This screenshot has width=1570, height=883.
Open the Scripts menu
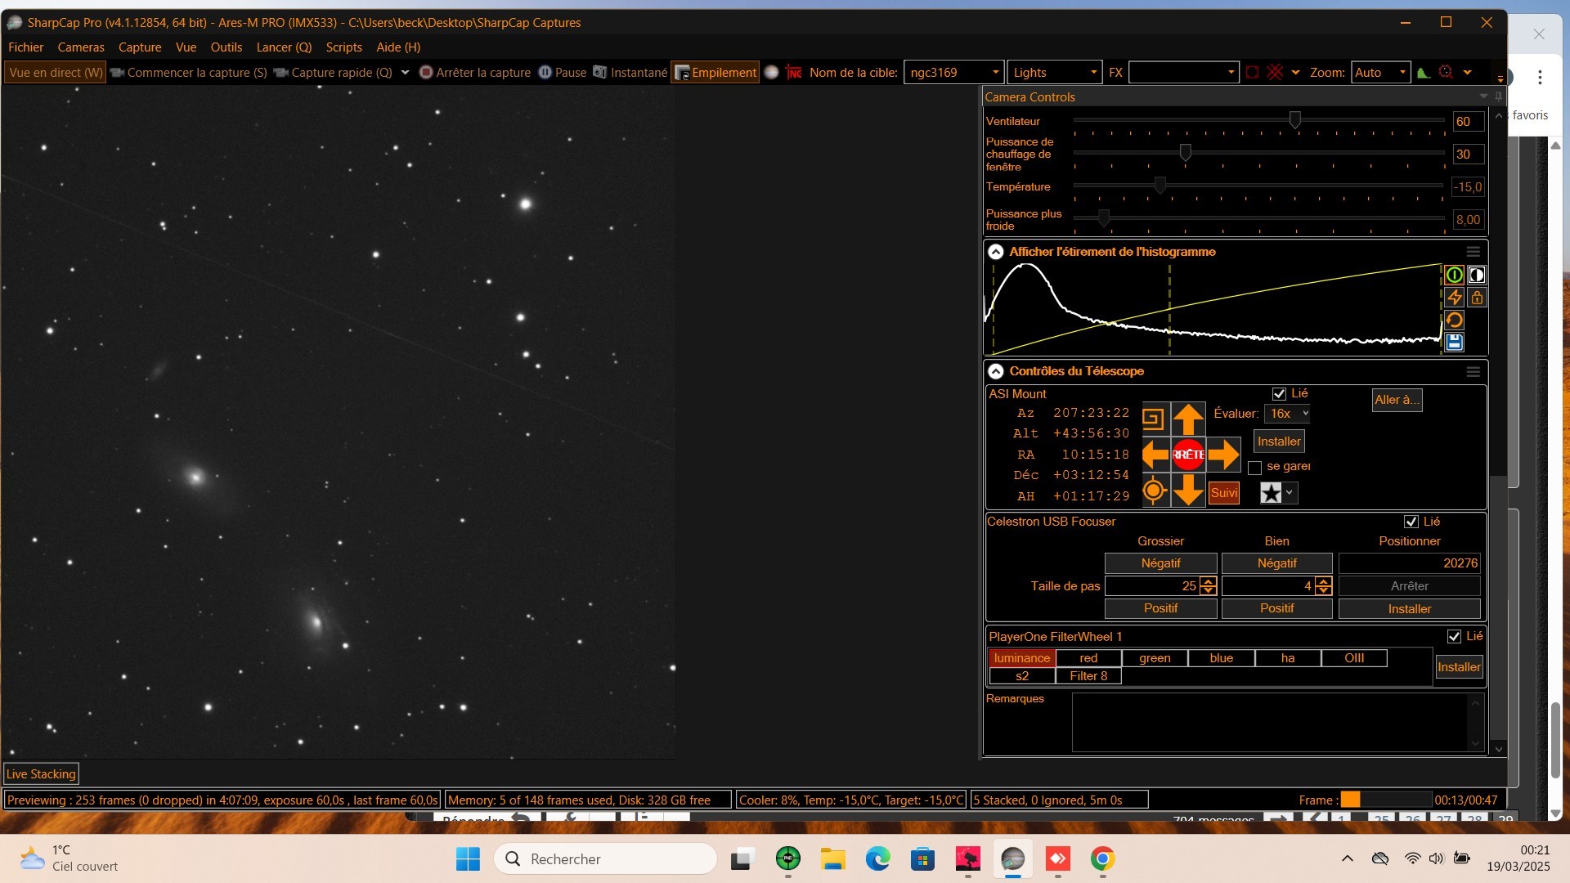[x=343, y=47]
